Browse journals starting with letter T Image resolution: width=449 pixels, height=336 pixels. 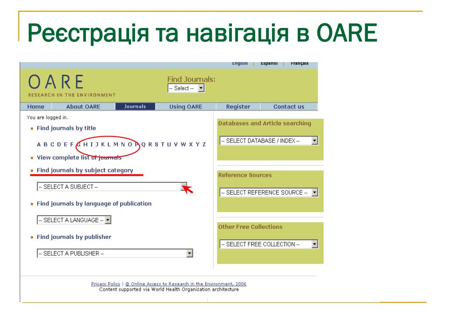[x=162, y=144]
